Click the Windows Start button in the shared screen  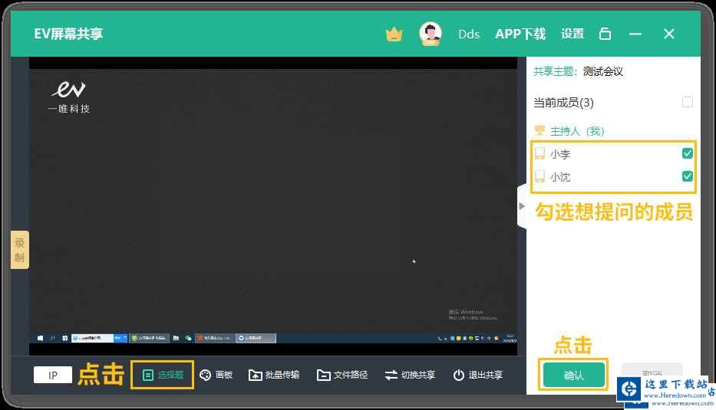40,338
